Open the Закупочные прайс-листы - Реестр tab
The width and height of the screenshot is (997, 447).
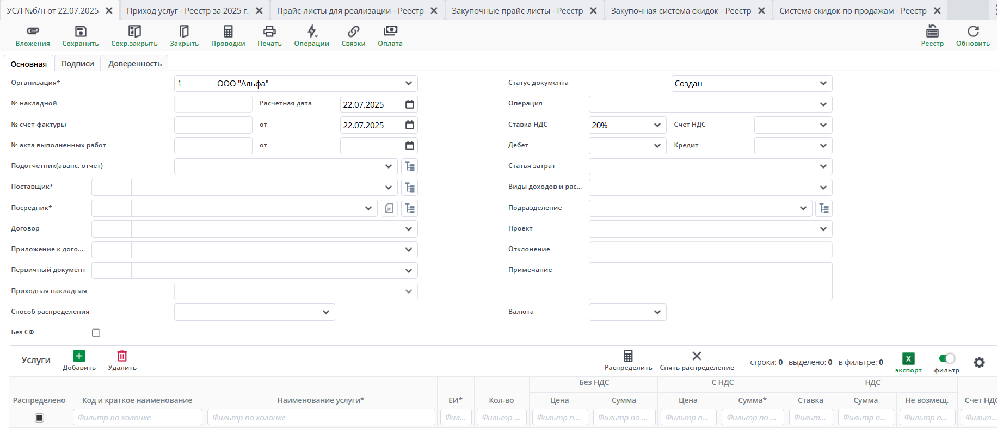[517, 11]
